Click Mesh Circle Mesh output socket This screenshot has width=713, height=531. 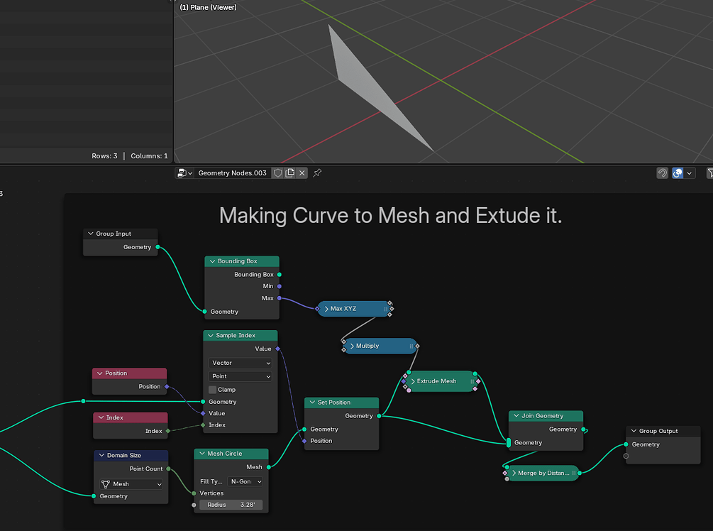tap(269, 467)
